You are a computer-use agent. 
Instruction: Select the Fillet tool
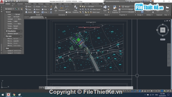44,9
